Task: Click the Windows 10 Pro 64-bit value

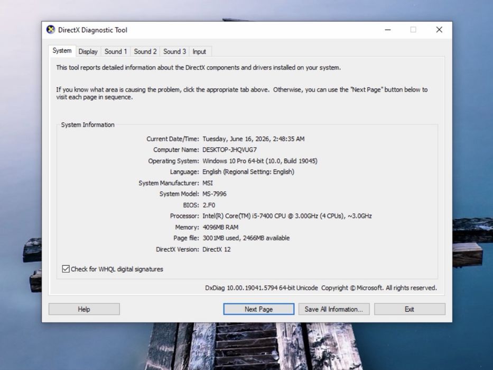Action: click(260, 161)
